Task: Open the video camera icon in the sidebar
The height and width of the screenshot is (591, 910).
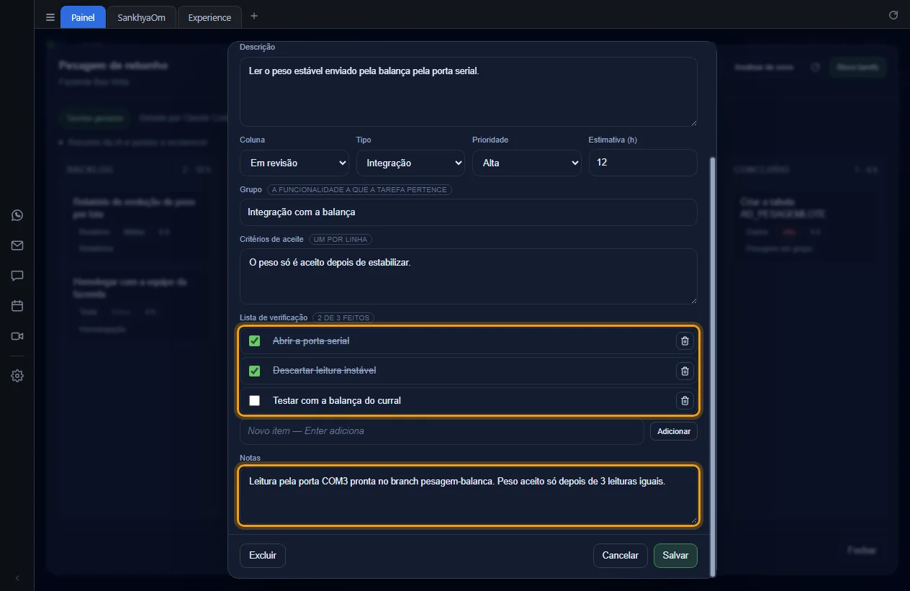Action: (x=17, y=336)
